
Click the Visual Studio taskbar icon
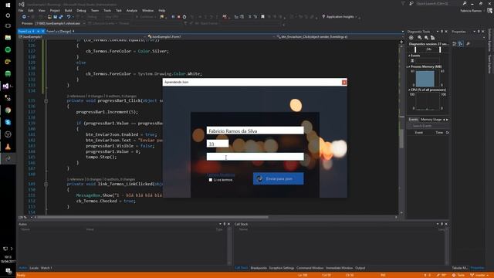(6, 86)
